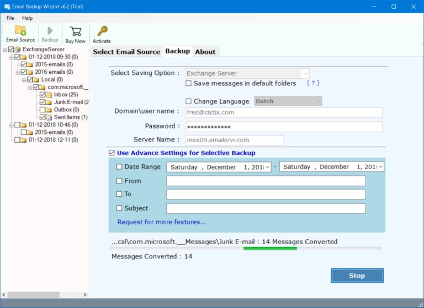Click the Sent Items (1) folder icon
The height and width of the screenshot is (308, 424).
point(49,117)
